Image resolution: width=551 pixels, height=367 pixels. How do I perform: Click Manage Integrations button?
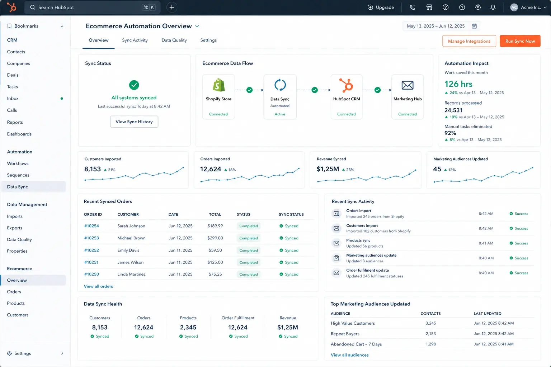[469, 41]
